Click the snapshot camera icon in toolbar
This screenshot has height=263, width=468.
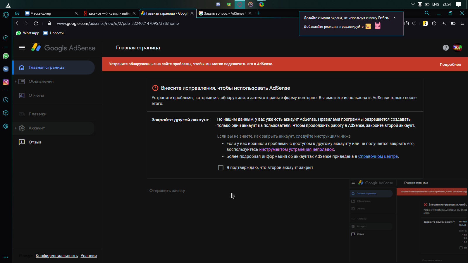coord(407,23)
